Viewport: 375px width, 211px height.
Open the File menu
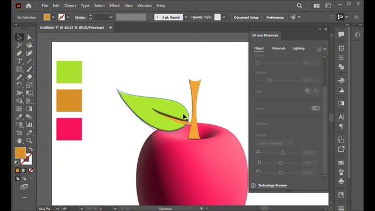coord(45,5)
